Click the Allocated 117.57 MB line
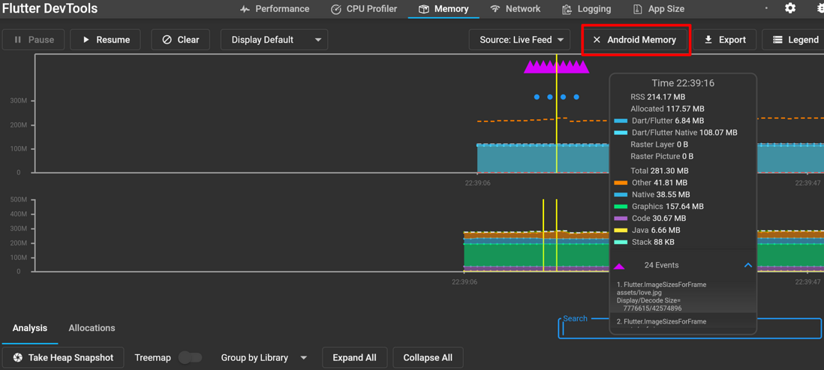This screenshot has width=824, height=370. click(667, 109)
